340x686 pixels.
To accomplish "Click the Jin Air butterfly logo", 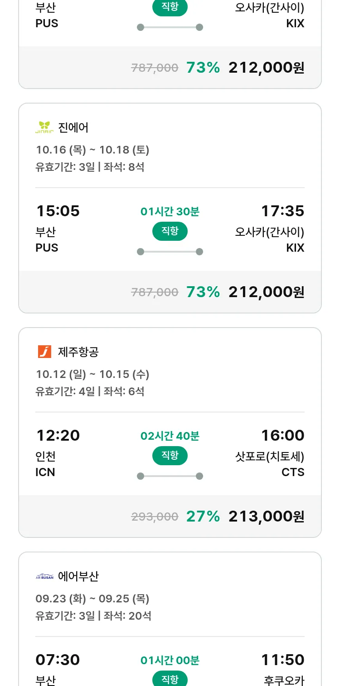I will coord(44,127).
